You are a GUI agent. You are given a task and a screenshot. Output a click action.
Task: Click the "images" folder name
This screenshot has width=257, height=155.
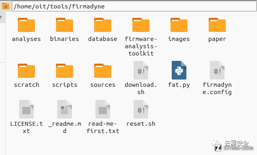[179, 39]
